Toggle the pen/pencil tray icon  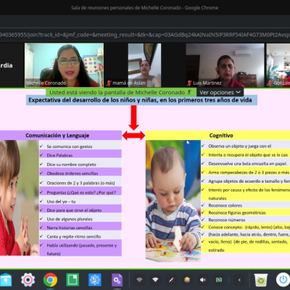coord(171,280)
